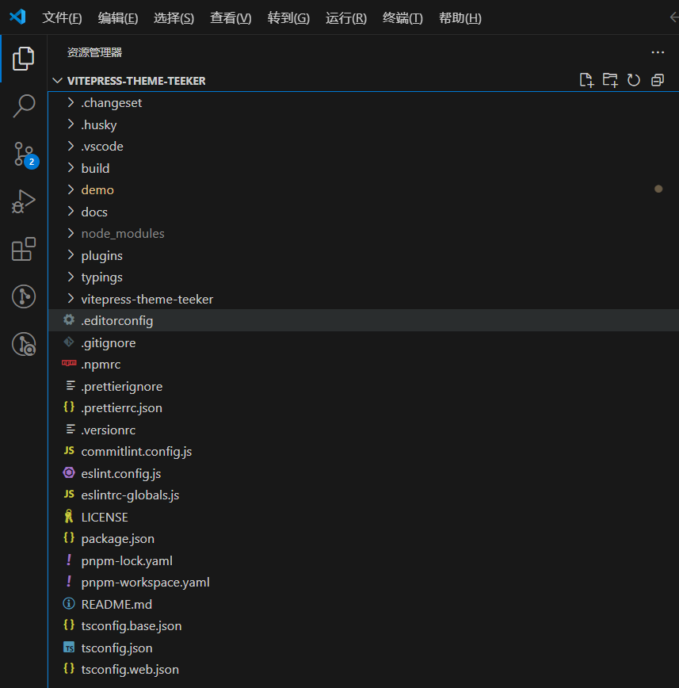The image size is (679, 688).
Task: Open the Search view in activity bar
Action: click(23, 106)
